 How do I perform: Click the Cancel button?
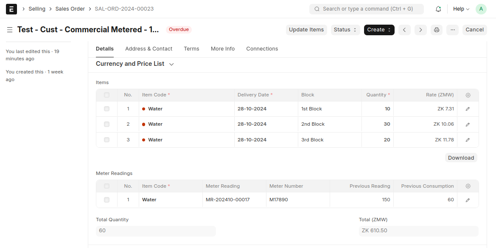[x=474, y=30]
